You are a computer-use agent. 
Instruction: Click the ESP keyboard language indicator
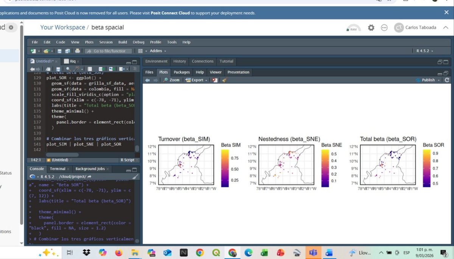(407, 253)
